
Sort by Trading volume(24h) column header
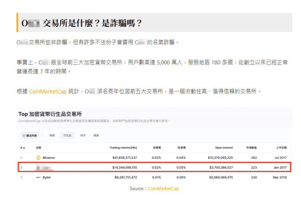pos(123,148)
